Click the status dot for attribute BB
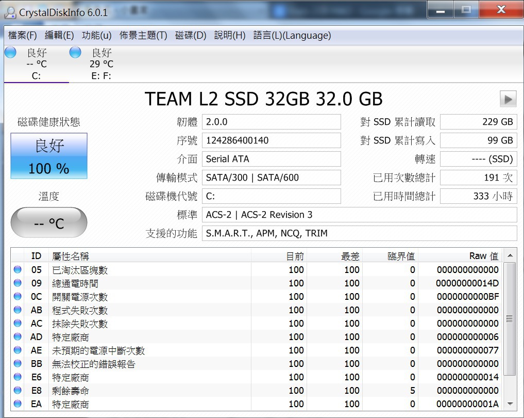524x418 pixels. point(18,363)
